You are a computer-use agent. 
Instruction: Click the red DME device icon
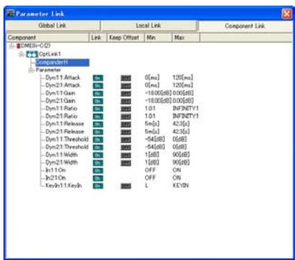(x=18, y=46)
